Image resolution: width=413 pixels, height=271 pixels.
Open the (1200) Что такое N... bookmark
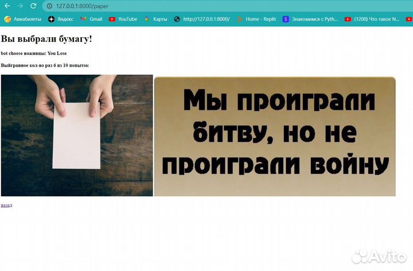[372, 20]
